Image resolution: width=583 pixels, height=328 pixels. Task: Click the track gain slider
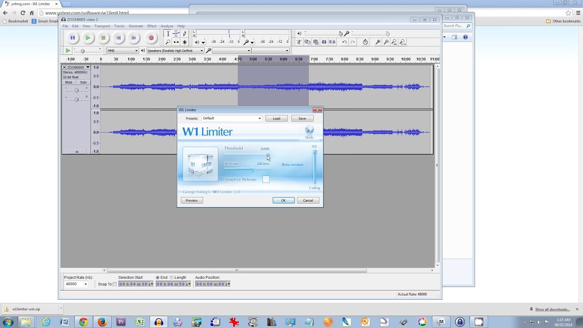tap(76, 90)
